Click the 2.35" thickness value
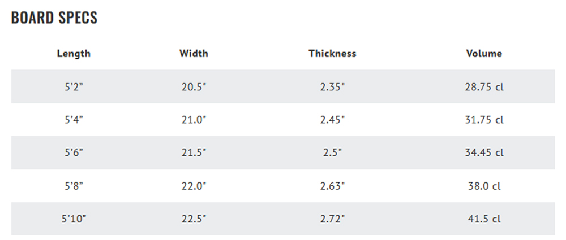Screen dimensions: 566x240 [x=332, y=87]
